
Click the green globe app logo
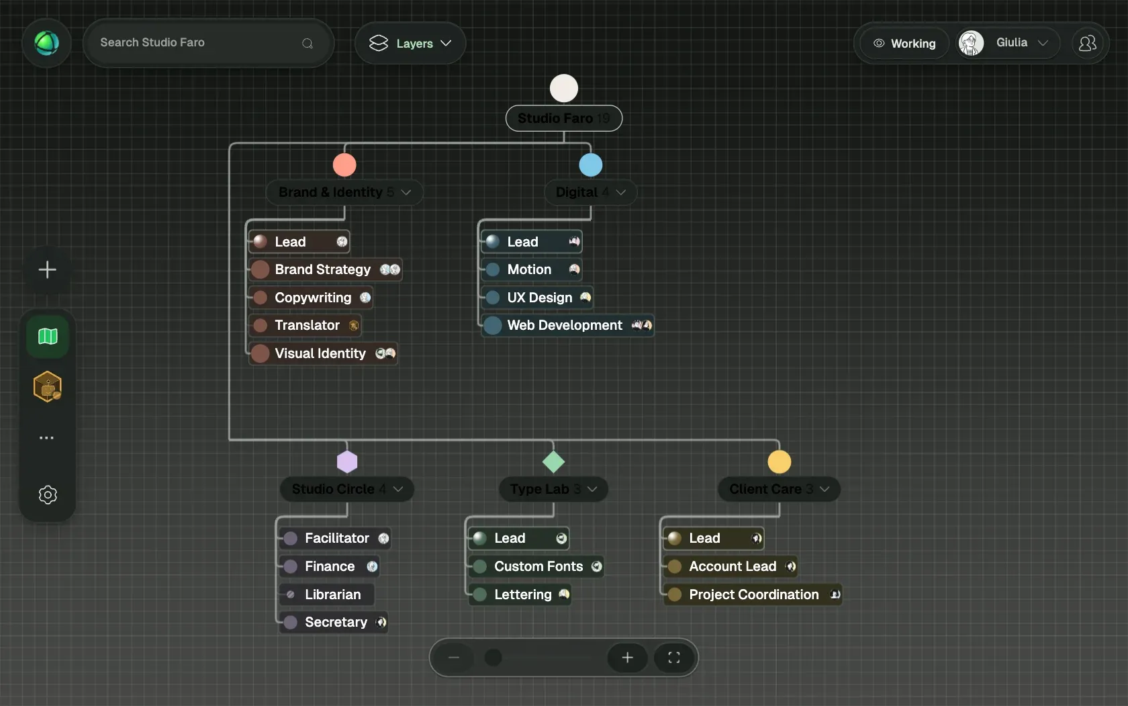coord(46,43)
